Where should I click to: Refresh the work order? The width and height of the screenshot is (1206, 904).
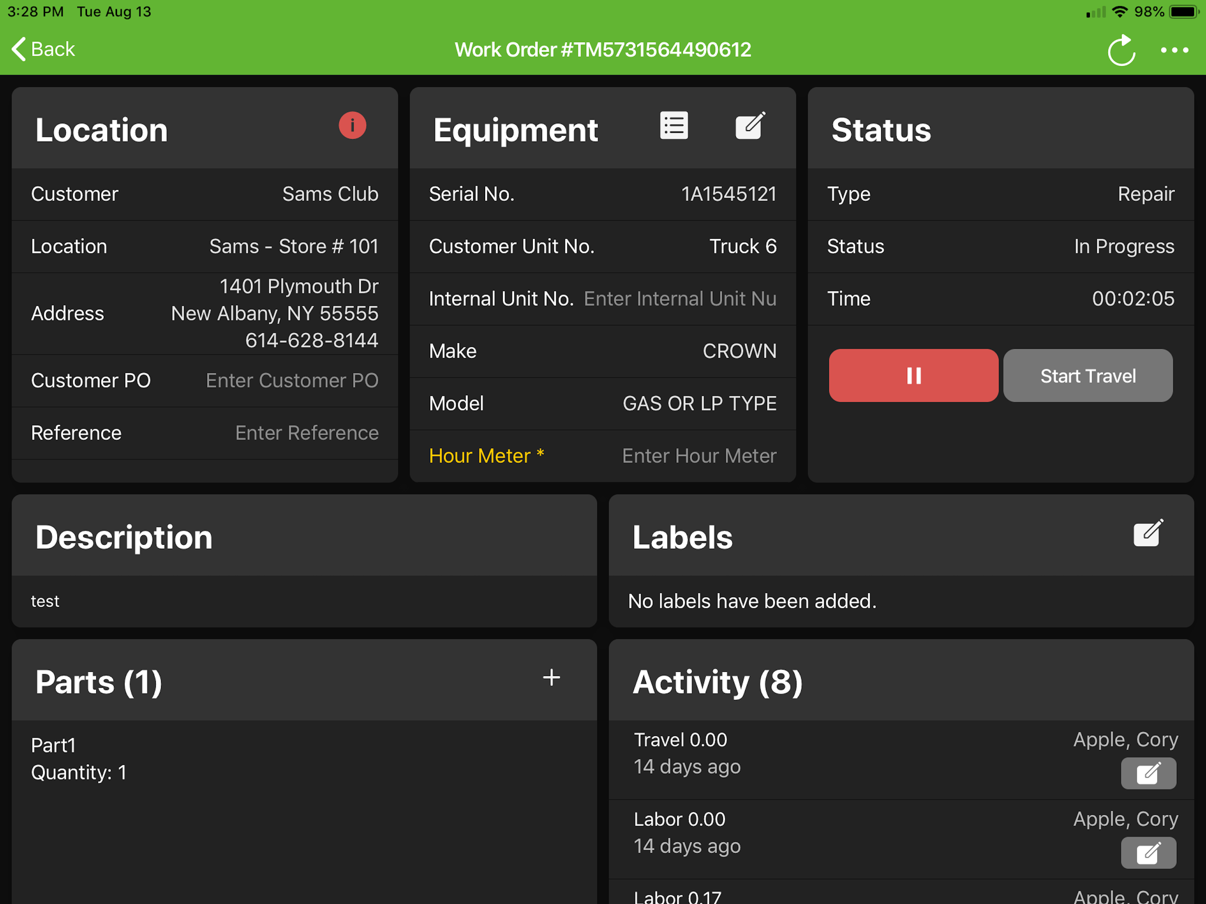1122,50
